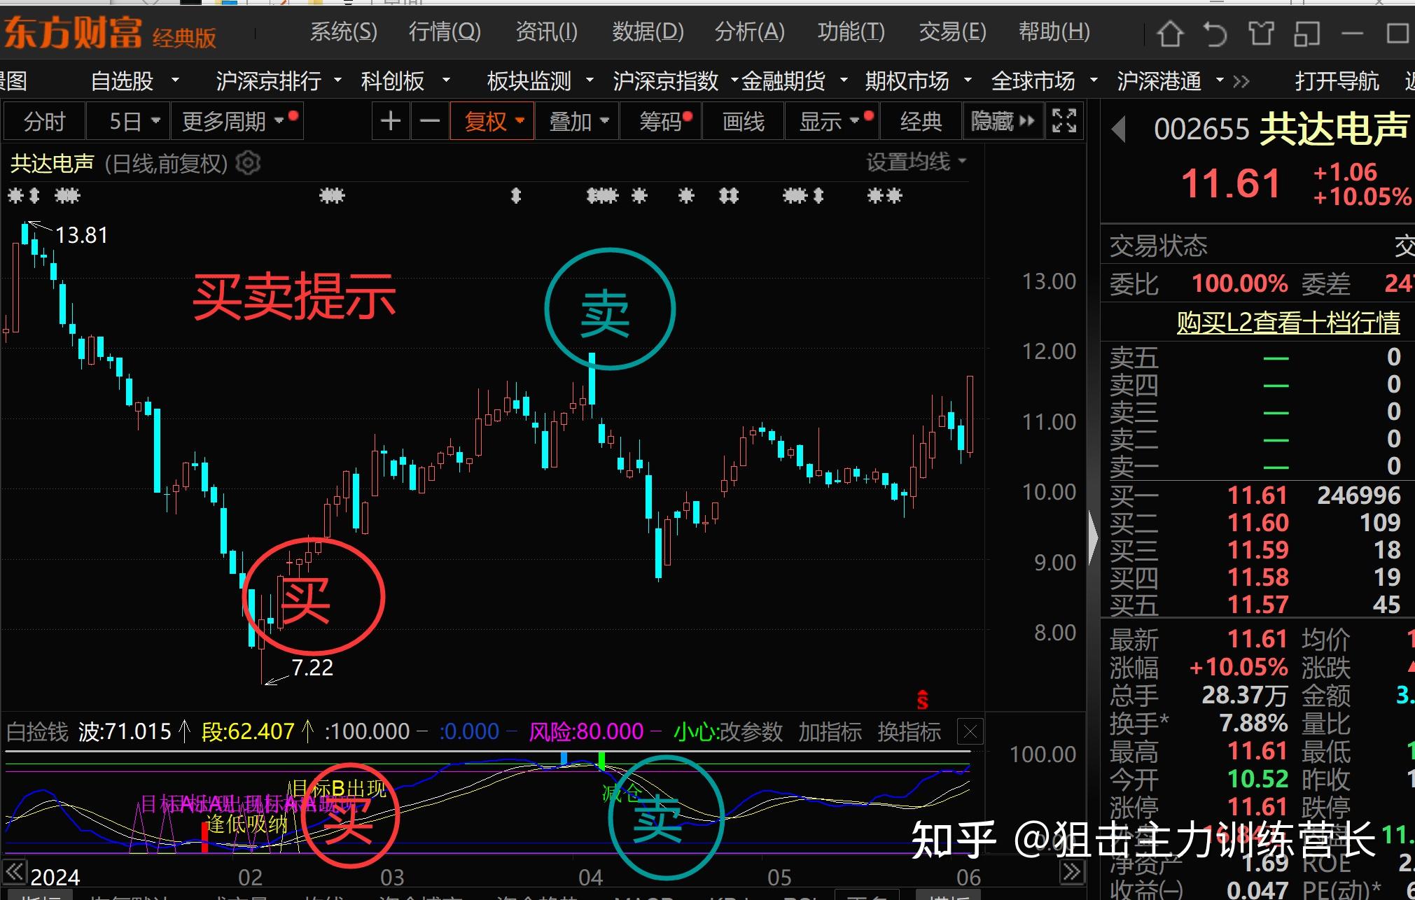Click the first info marker above the 13.81 peak
The height and width of the screenshot is (900, 1415).
click(x=15, y=196)
